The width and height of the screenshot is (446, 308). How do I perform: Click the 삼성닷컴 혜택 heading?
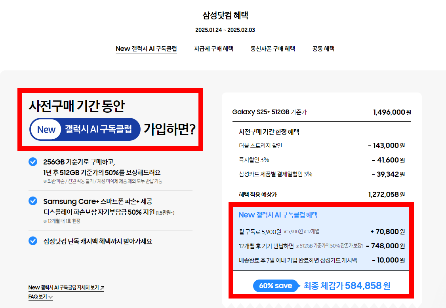coord(225,15)
